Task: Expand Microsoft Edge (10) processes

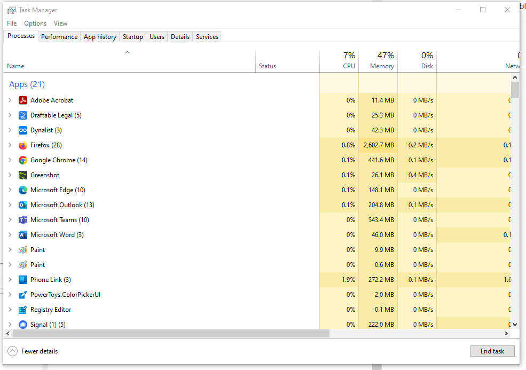Action: (x=10, y=190)
